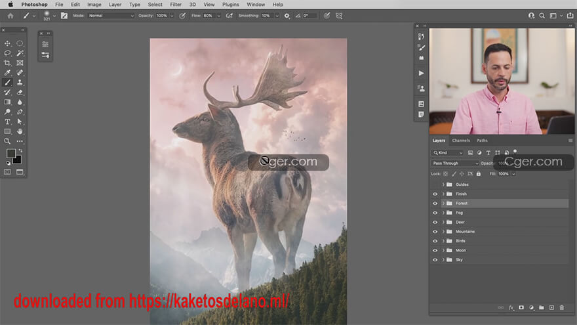Hide the Fog group layer
The image size is (577, 325).
pos(435,213)
